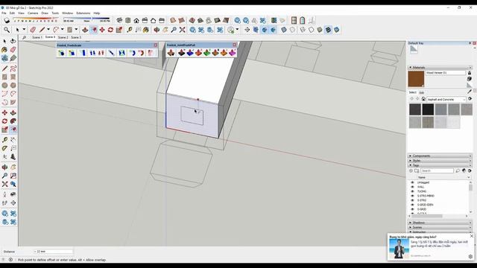The width and height of the screenshot is (477, 268).
Task: Toggle eye icon of seventh tag row
Action: 412,209
